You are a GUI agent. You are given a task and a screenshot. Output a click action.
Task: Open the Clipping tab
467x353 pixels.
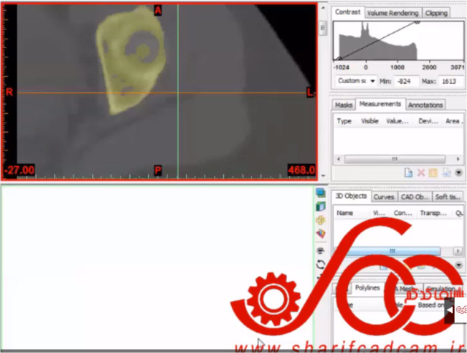pyautogui.click(x=436, y=13)
